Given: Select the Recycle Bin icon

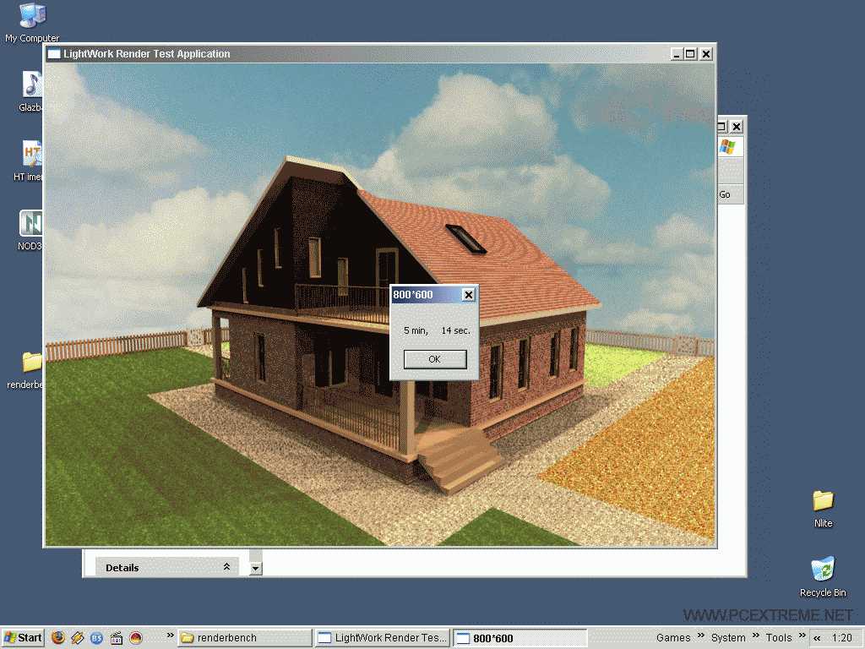Looking at the screenshot, I should click(823, 576).
